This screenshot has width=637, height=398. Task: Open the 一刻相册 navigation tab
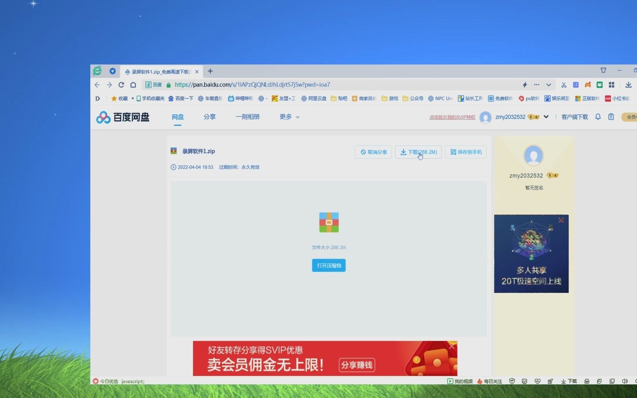248,117
